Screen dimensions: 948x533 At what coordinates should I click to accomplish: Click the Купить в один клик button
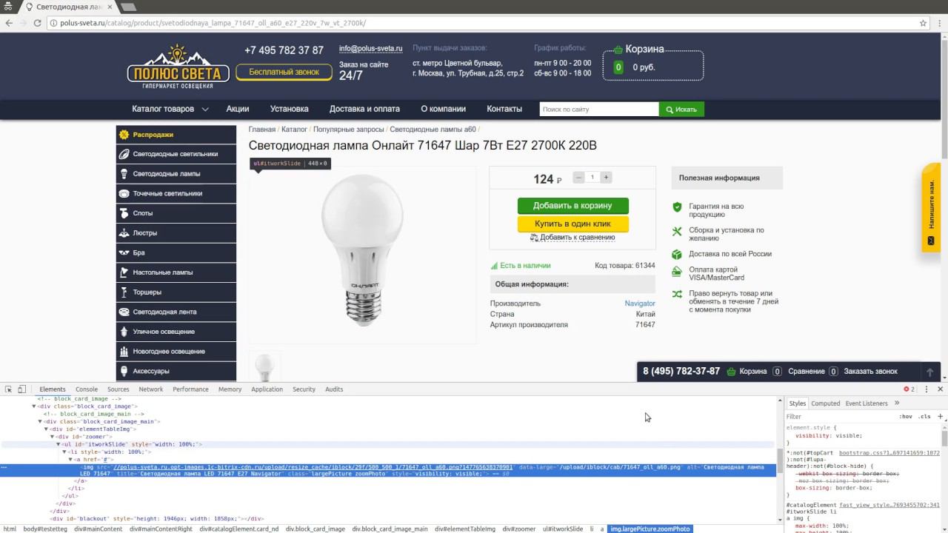click(x=573, y=224)
